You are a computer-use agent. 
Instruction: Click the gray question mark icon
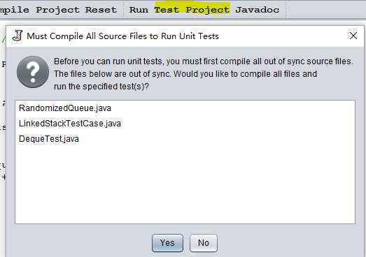[x=33, y=72]
